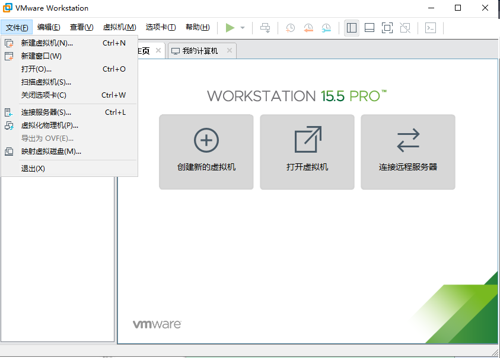Open the 虚拟机(M) menu
The image size is (500, 358).
tap(120, 27)
